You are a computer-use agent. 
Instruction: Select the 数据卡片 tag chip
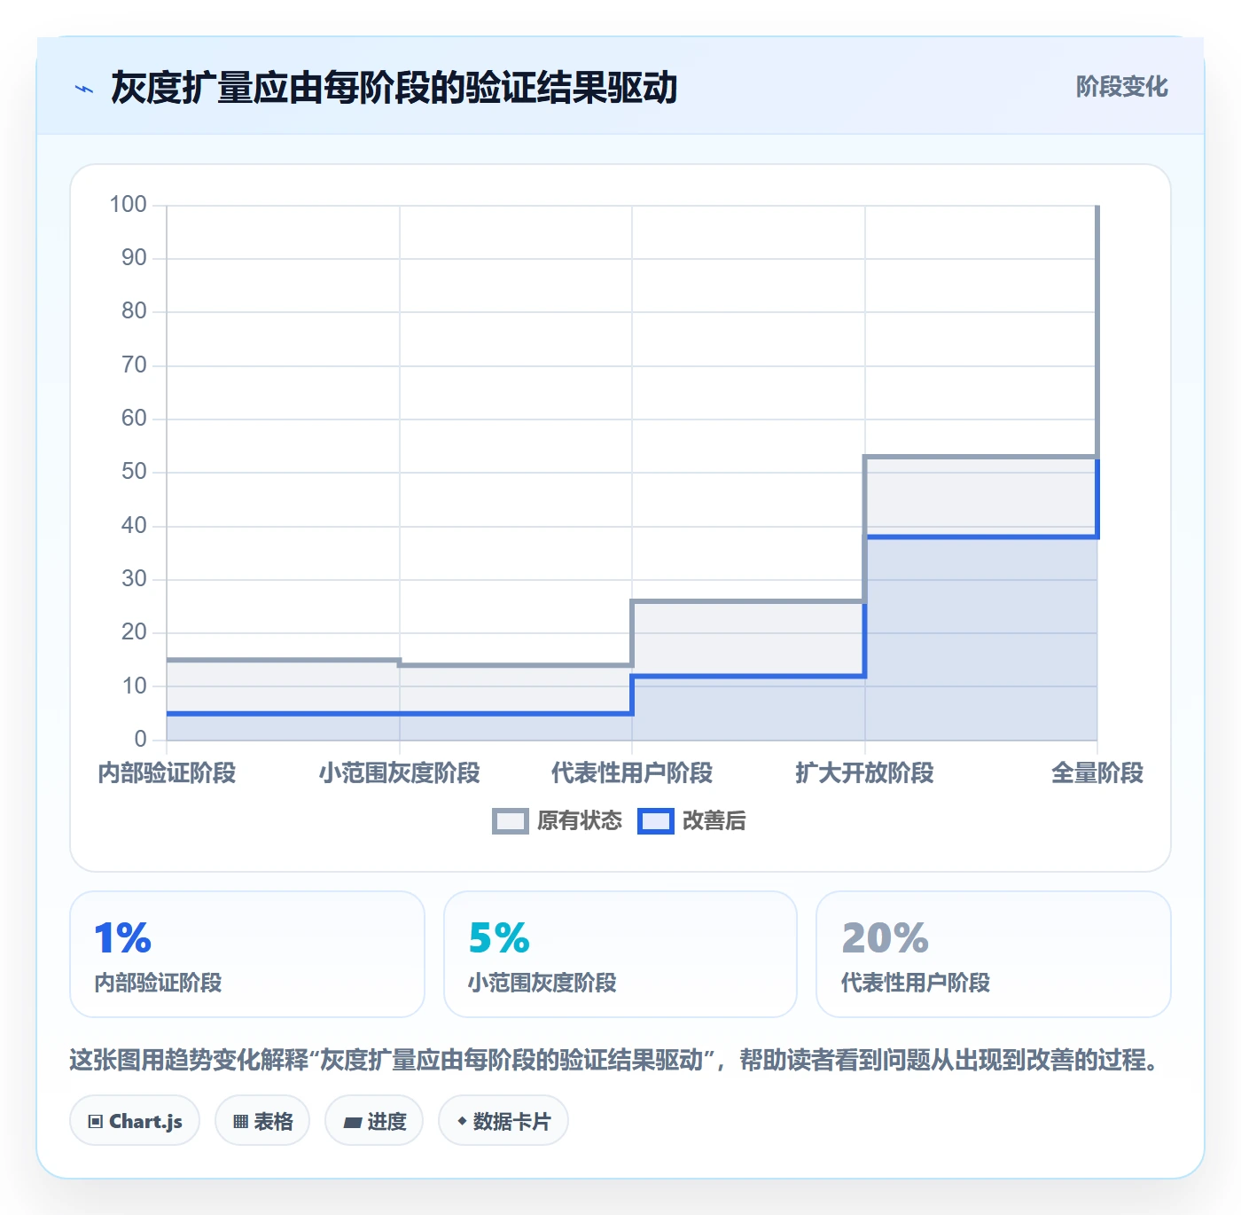pos(503,1121)
